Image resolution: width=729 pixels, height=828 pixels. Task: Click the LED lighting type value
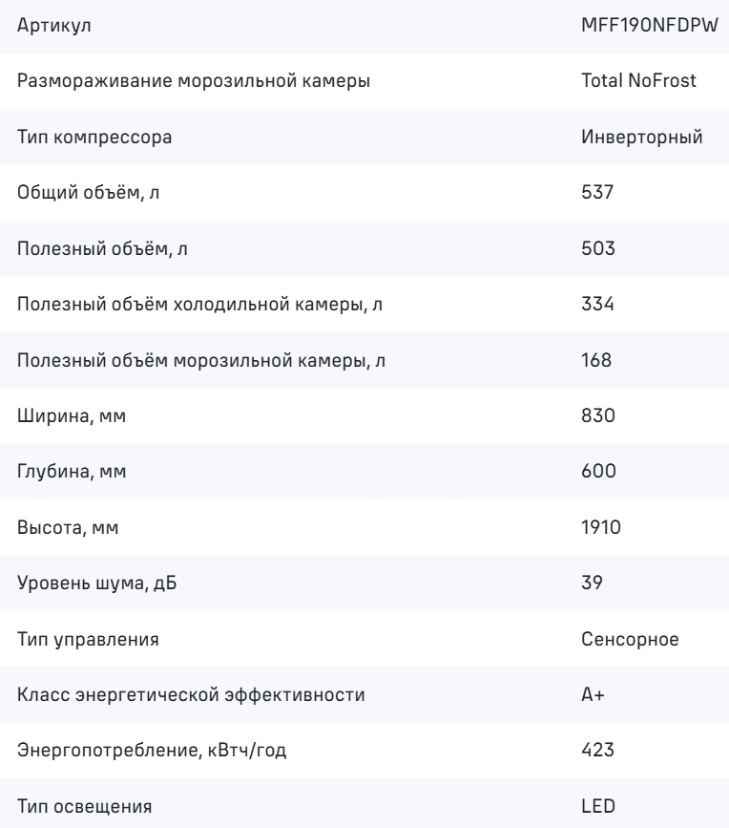pos(598,806)
